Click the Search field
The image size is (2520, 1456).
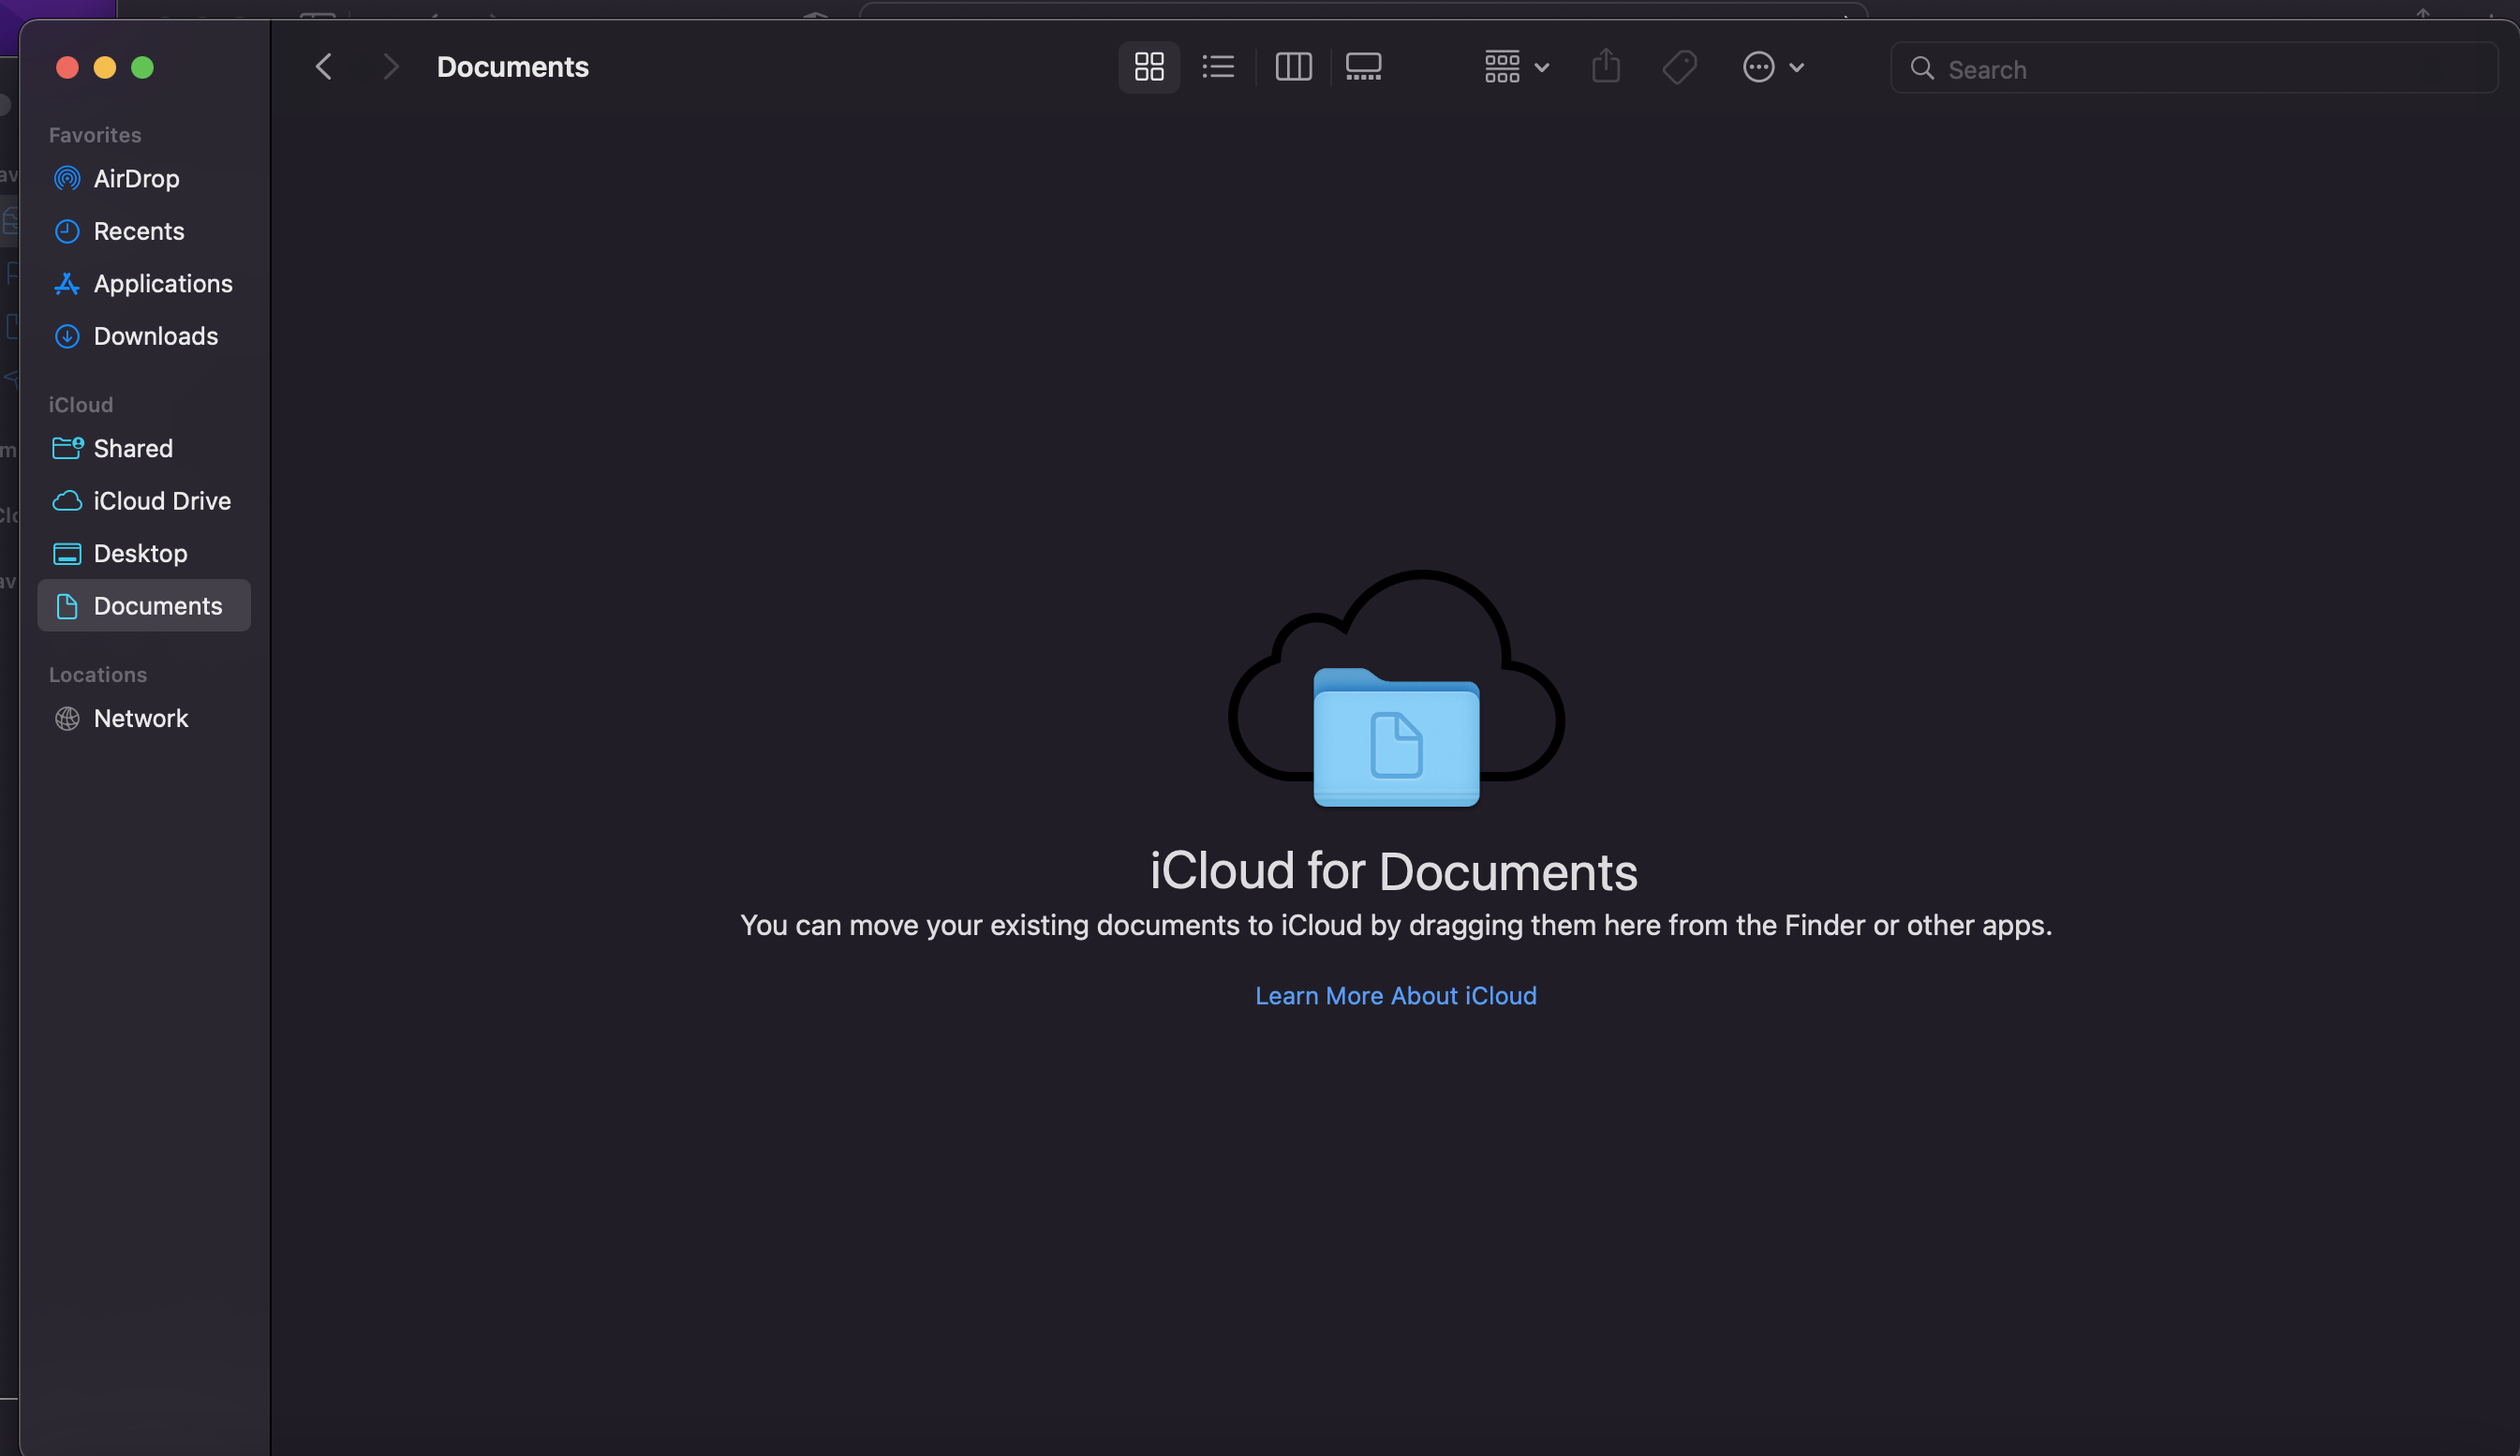click(2199, 69)
